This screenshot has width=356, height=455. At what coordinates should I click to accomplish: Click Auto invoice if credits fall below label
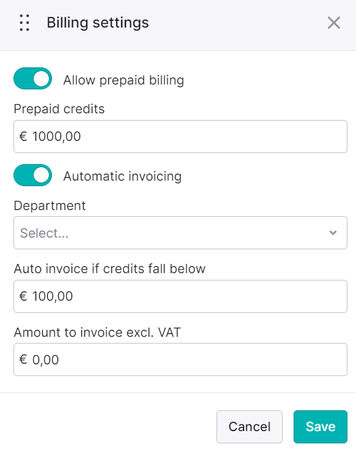click(x=109, y=269)
